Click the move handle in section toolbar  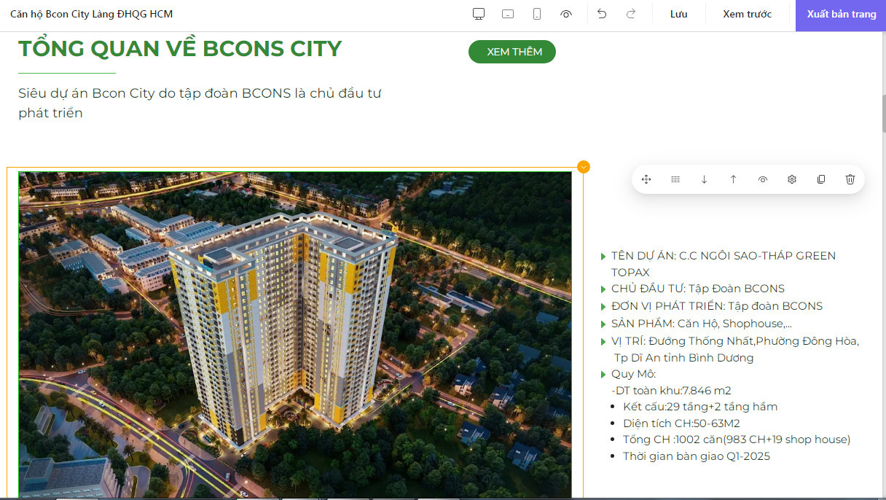click(646, 179)
